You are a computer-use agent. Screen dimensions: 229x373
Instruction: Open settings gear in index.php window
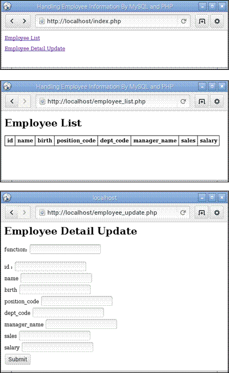pos(217,21)
